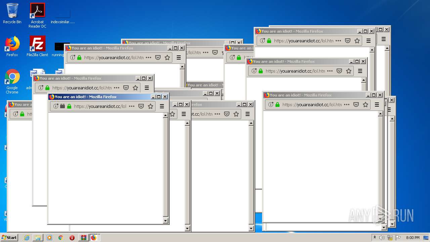Toggle bookmark star in Firefox window beside running icon
Viewport: 430px width, 242px height.
tap(167, 57)
